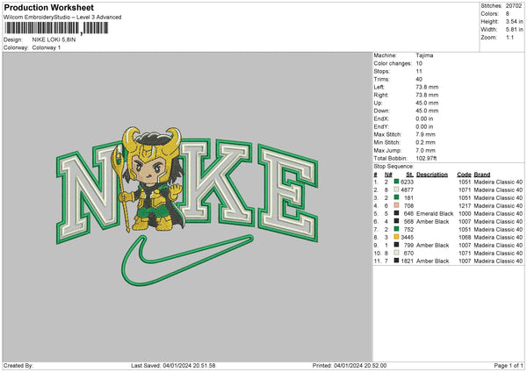
Task: Click the Emerald Black color swatch
Action: pos(397,213)
